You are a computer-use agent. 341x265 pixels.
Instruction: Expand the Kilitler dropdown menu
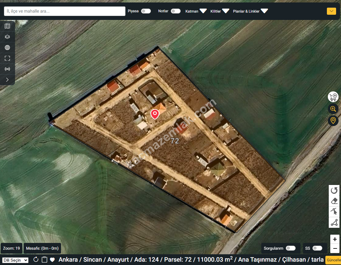pos(220,11)
